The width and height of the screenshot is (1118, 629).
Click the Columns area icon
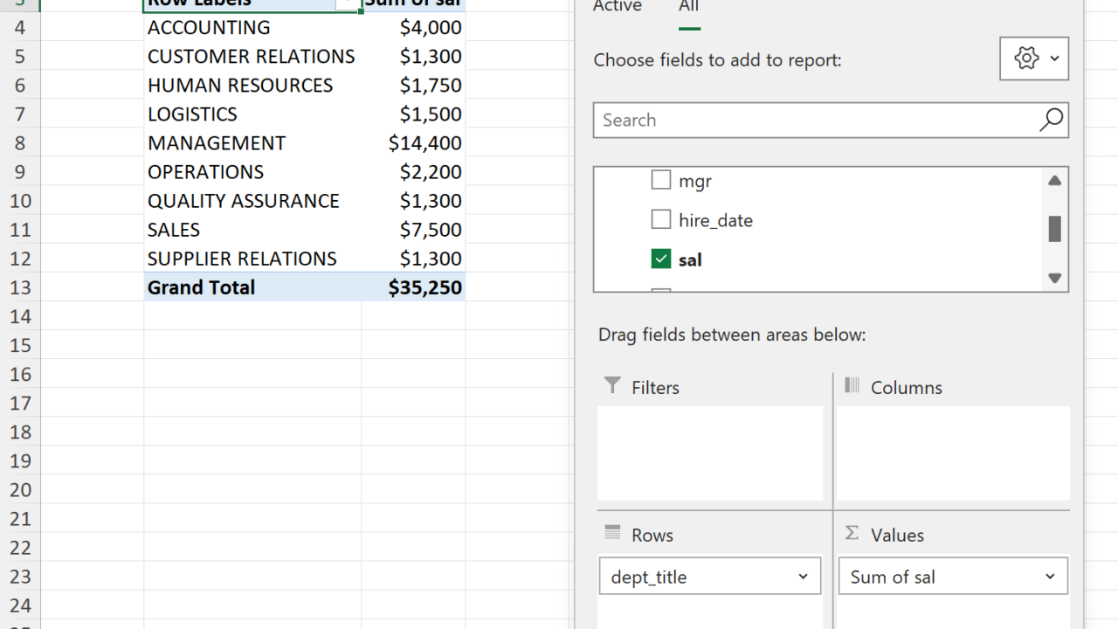click(x=852, y=386)
